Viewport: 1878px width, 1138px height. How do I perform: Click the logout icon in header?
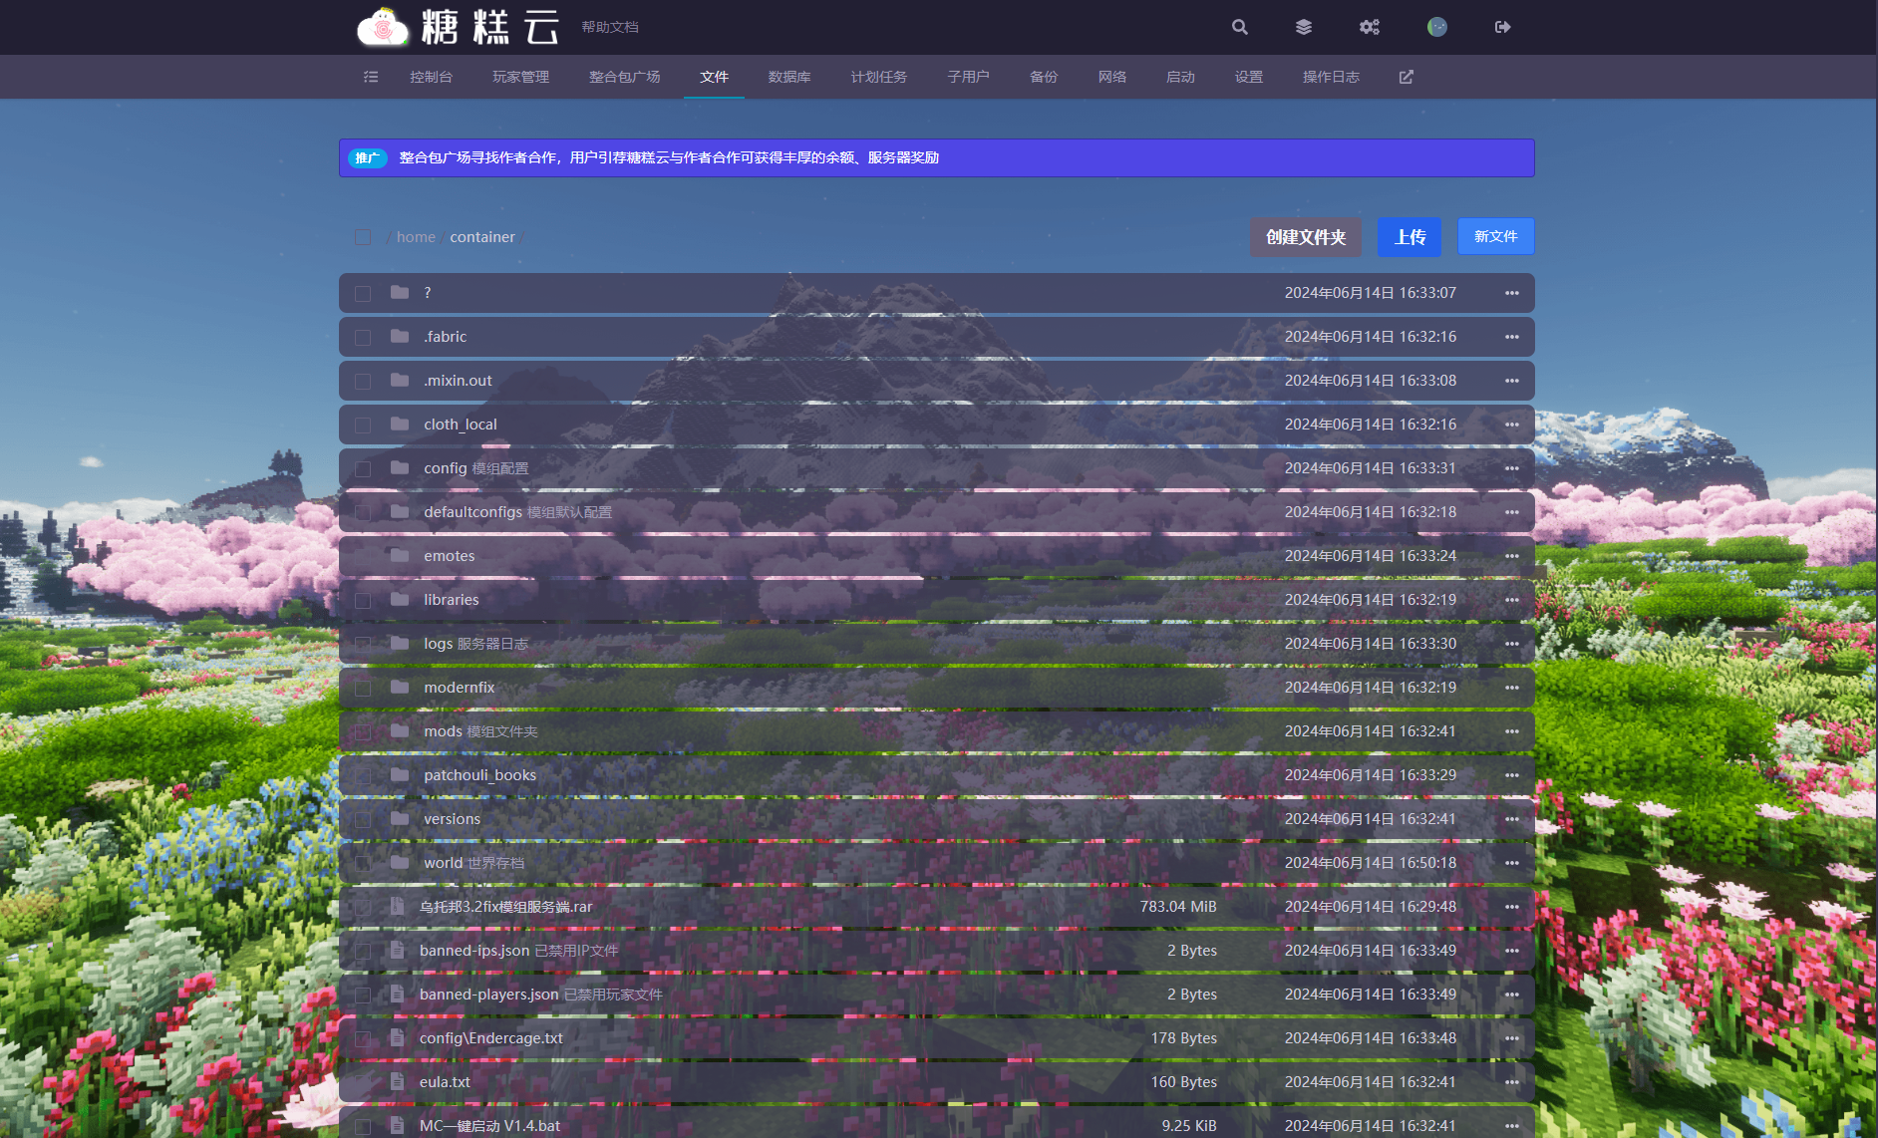(1503, 27)
